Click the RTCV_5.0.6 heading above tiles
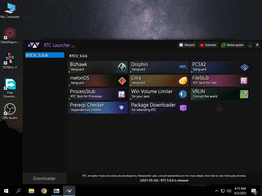Screen dimensions: 262x196 [x=78, y=56]
